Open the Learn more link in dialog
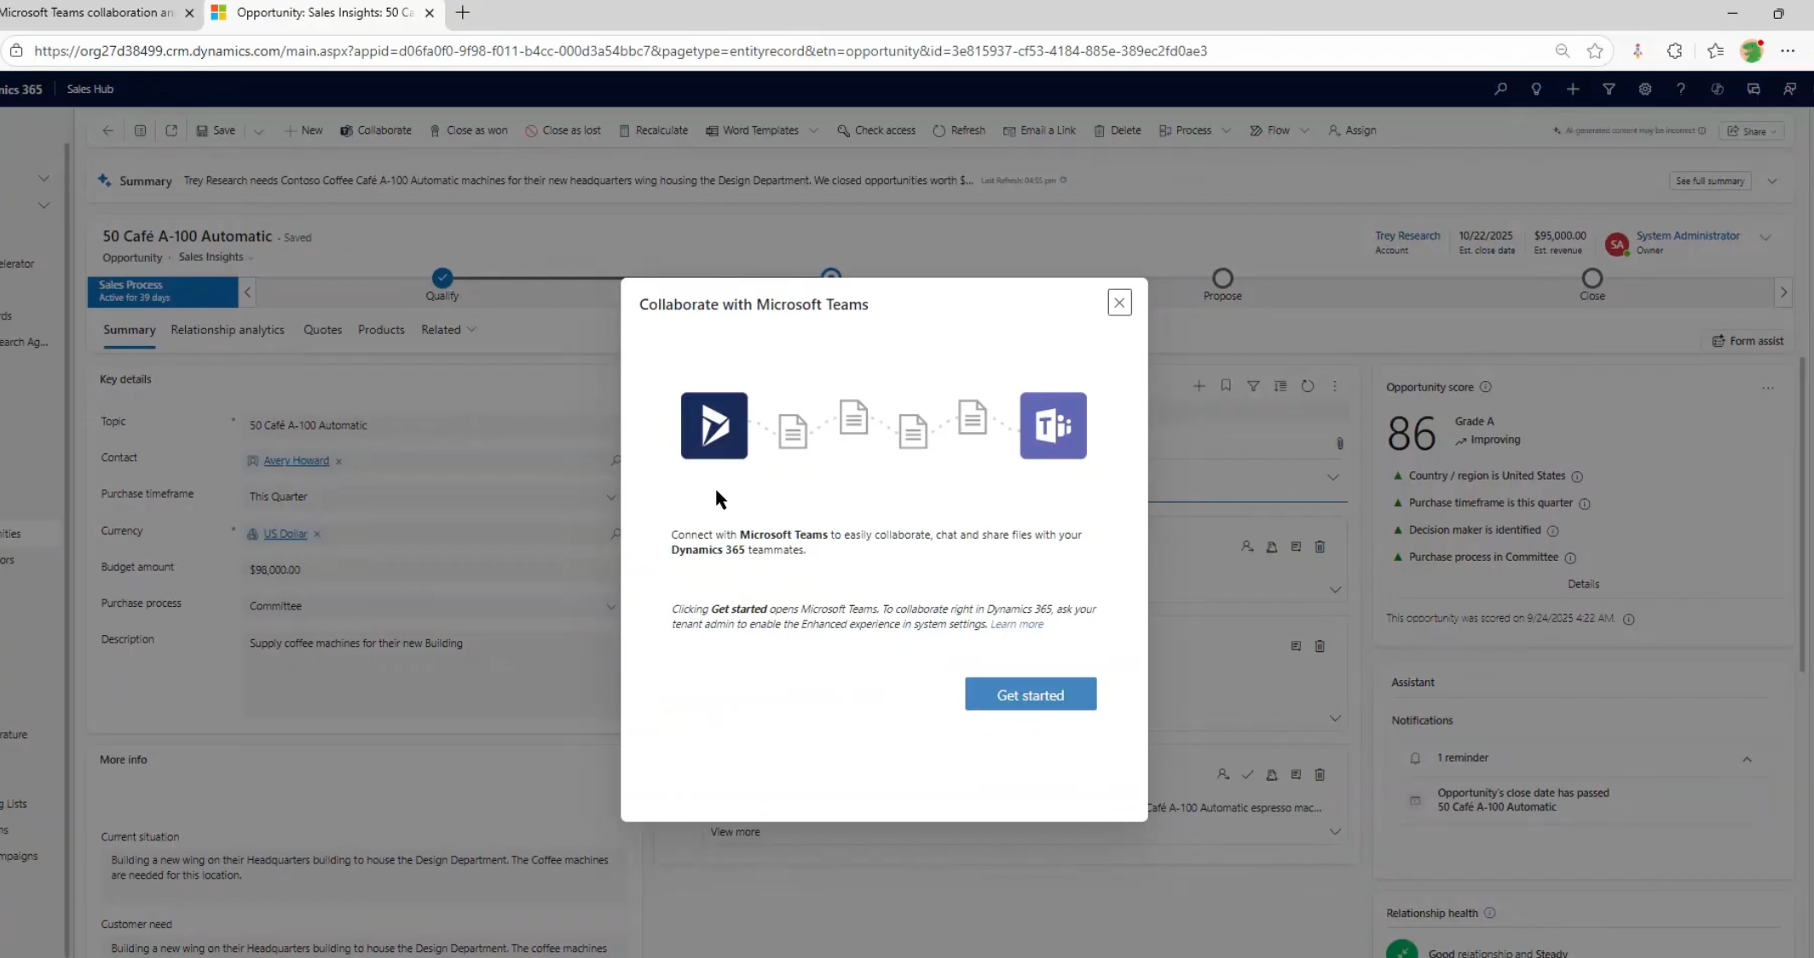Viewport: 1814px width, 958px height. point(1017,625)
